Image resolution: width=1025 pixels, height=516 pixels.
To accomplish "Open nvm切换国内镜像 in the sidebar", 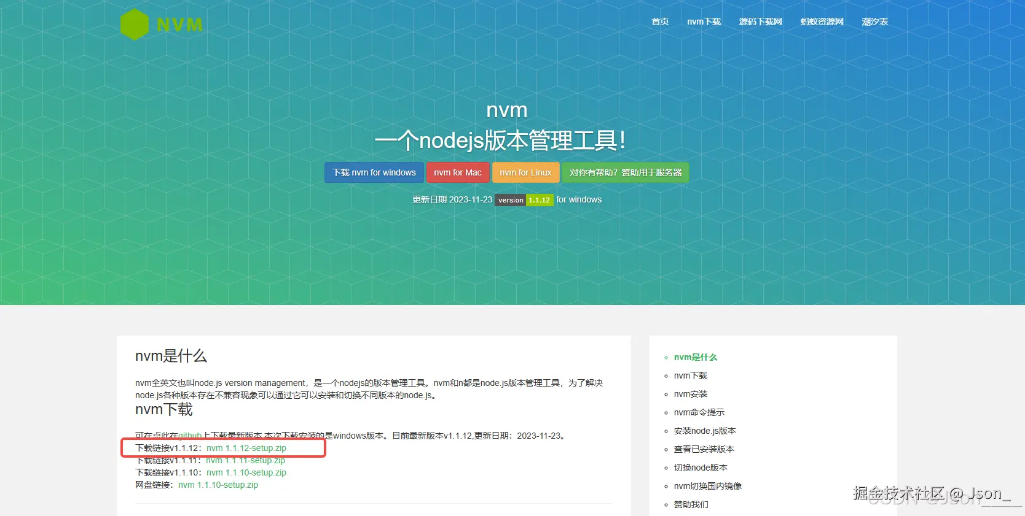I will 708,486.
